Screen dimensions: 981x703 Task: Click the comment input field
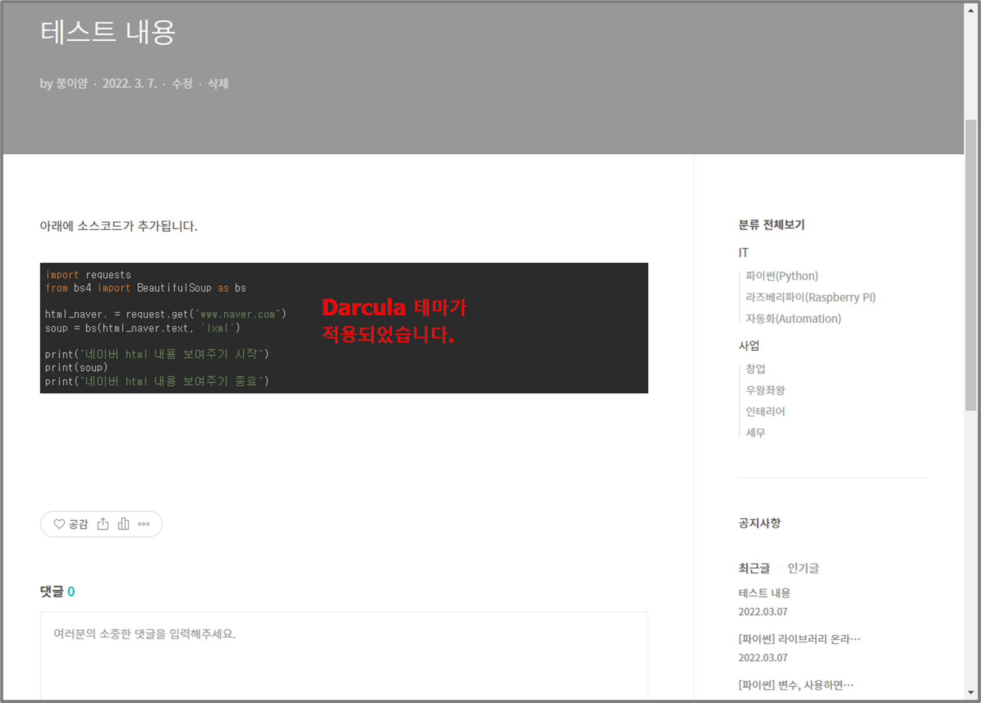click(x=344, y=657)
